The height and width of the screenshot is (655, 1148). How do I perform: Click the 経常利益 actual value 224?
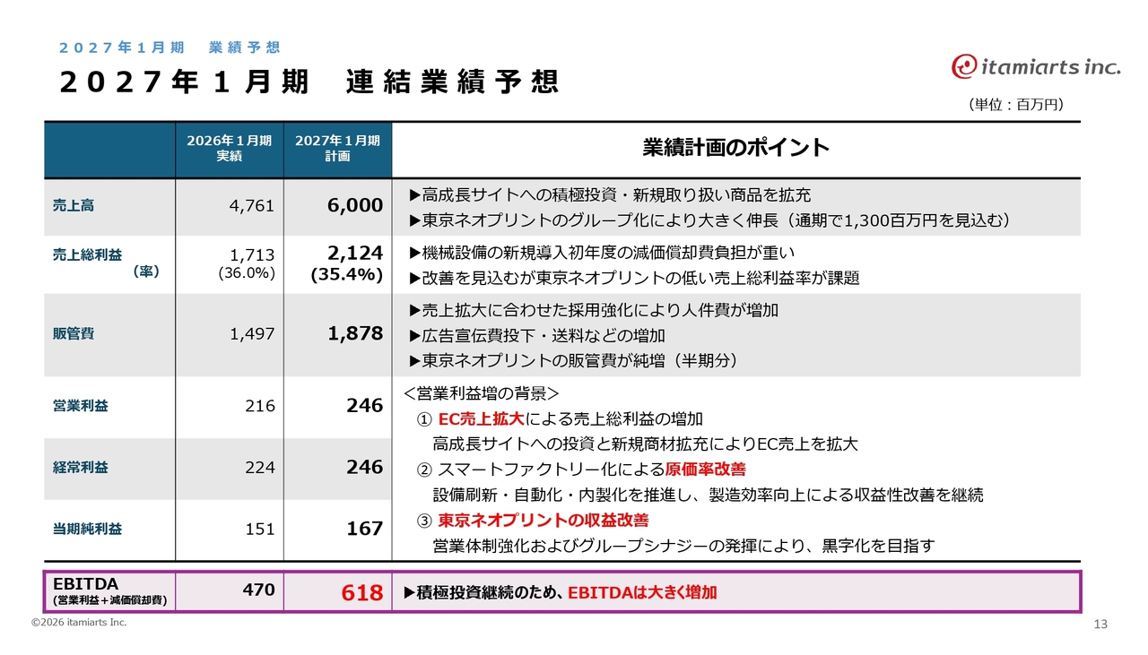[x=259, y=467]
